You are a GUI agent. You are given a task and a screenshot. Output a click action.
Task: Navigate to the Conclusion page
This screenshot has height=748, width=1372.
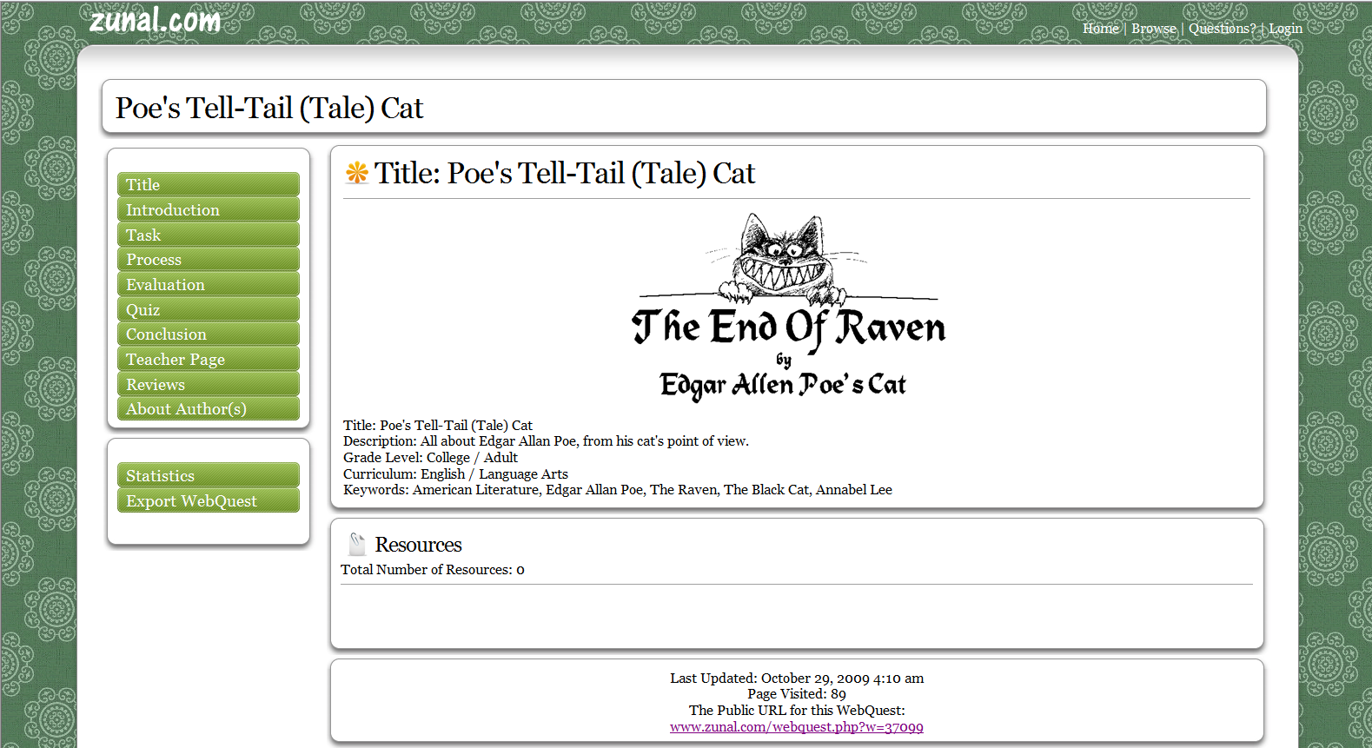pos(208,334)
